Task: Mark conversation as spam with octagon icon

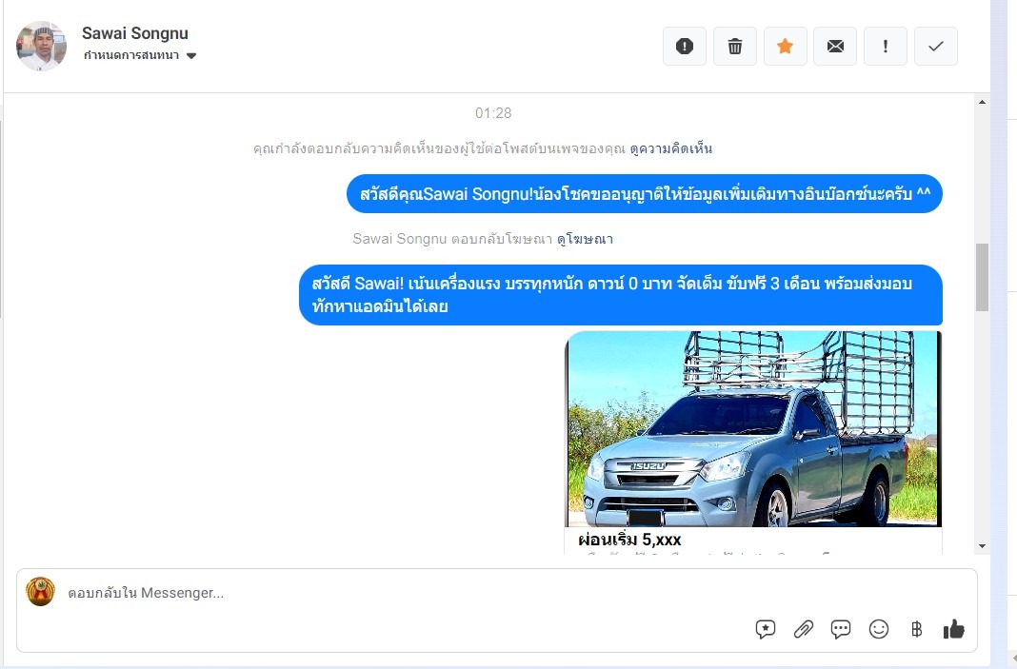Action: [685, 46]
